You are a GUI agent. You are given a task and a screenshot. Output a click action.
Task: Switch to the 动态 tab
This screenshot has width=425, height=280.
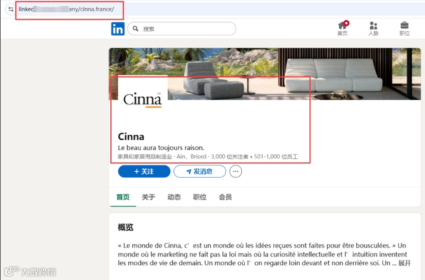[174, 197]
